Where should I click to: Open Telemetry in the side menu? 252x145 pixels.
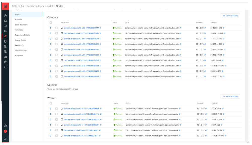[x=19, y=30]
